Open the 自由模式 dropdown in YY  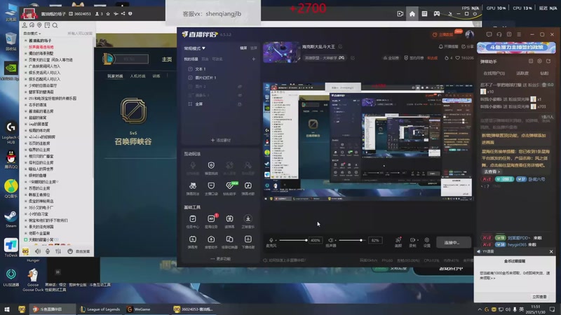[32, 33]
